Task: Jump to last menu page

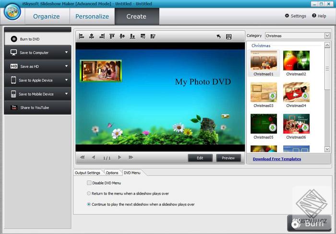Action: pos(131,157)
